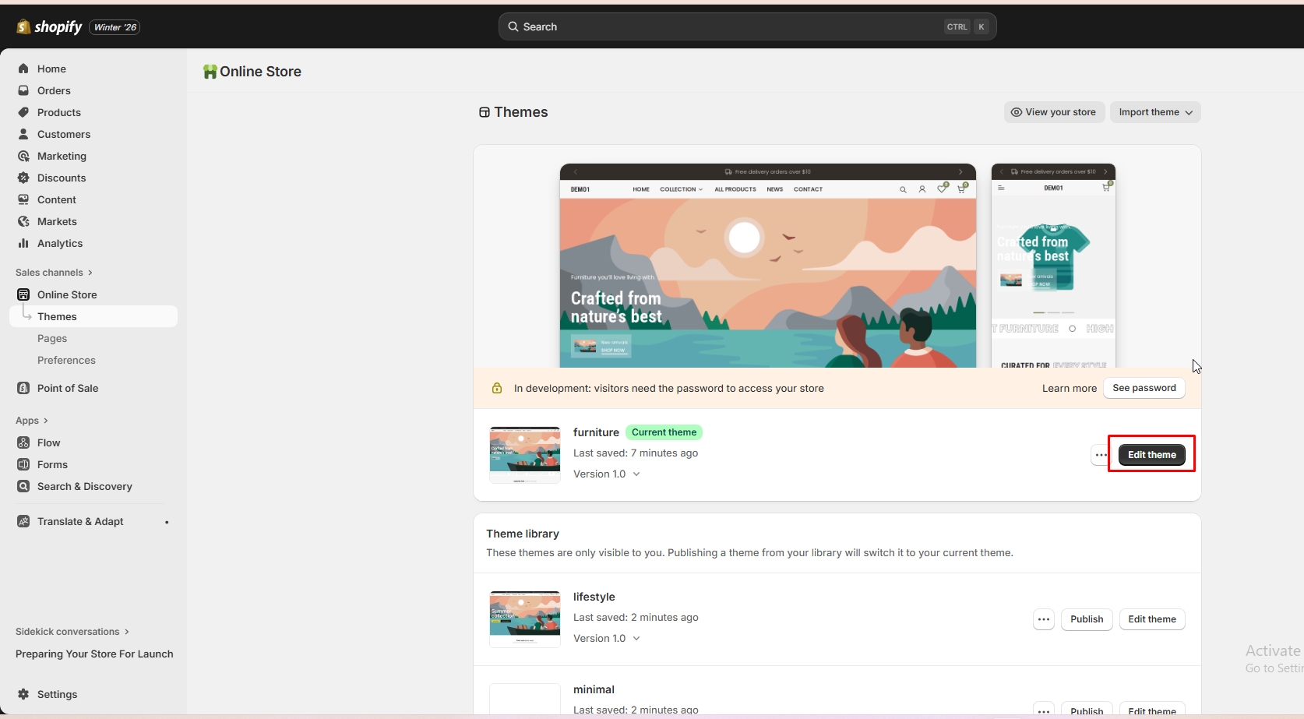
Task: Open Analytics via bar chart icon
Action: pyautogui.click(x=23, y=243)
